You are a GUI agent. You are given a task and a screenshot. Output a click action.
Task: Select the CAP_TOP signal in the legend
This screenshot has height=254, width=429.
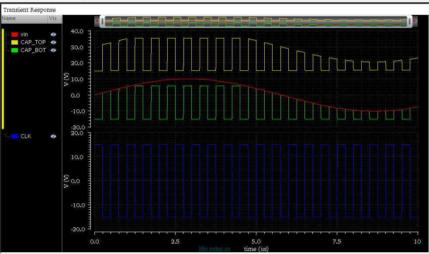click(33, 42)
